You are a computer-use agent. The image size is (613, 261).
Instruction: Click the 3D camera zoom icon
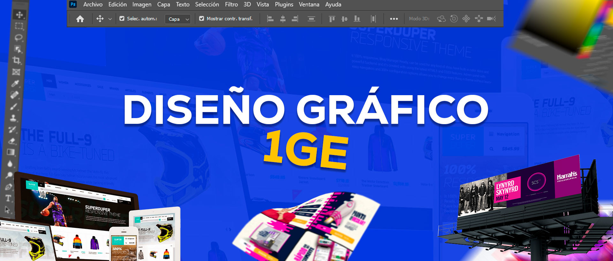491,19
